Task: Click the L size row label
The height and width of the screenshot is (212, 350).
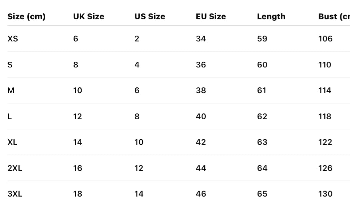Action: [9, 117]
